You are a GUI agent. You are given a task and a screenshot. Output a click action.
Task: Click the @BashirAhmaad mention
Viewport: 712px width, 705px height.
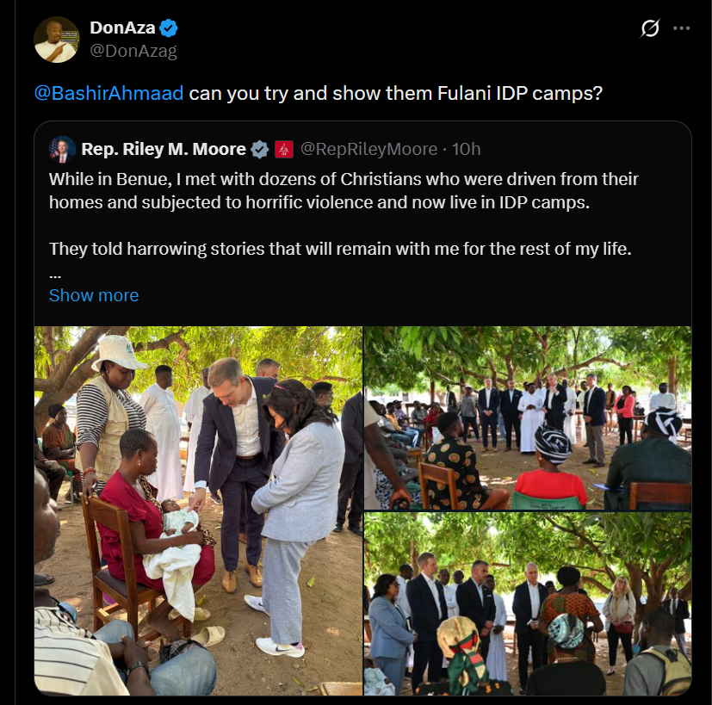pyautogui.click(x=108, y=93)
